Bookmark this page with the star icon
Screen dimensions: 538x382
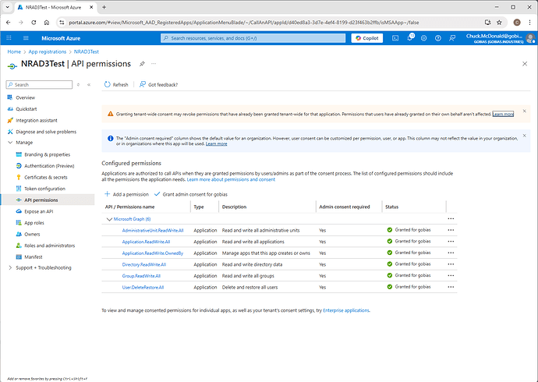[499, 23]
